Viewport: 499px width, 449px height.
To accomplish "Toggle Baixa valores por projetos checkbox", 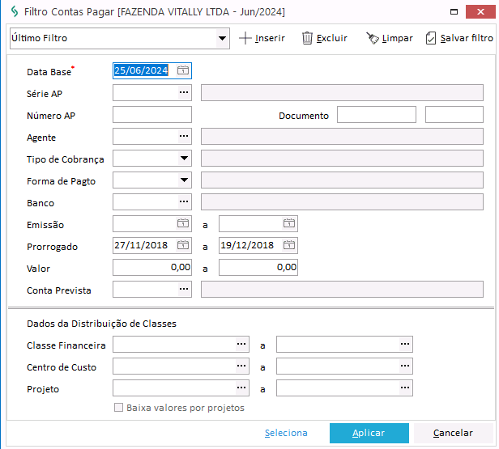I will pos(118,408).
